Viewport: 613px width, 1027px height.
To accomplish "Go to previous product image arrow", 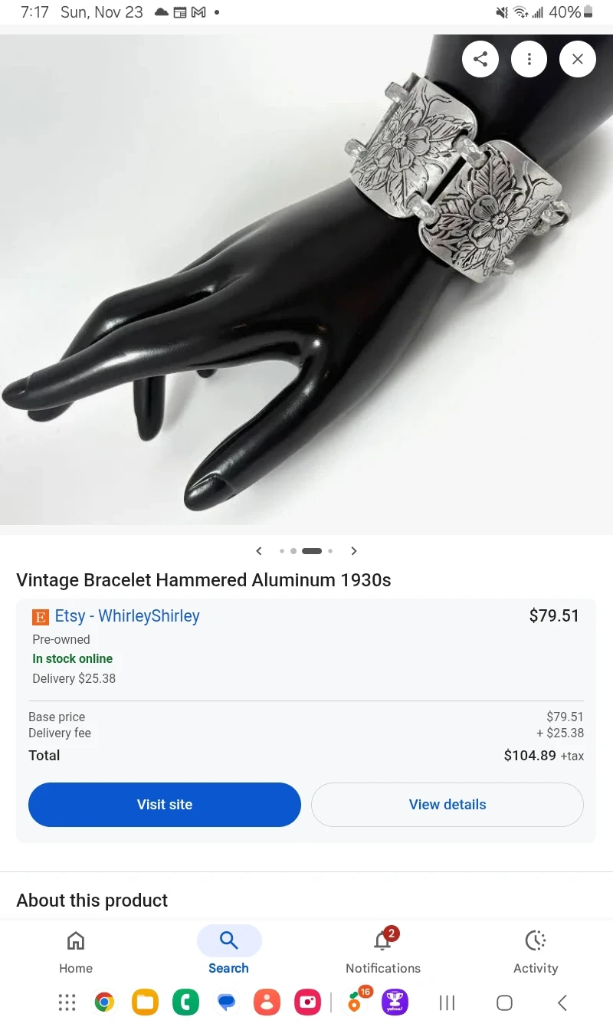I will pos(259,551).
